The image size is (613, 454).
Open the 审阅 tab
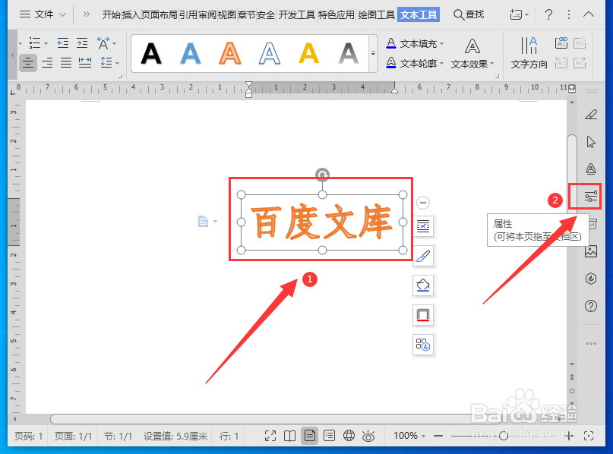pos(207,15)
